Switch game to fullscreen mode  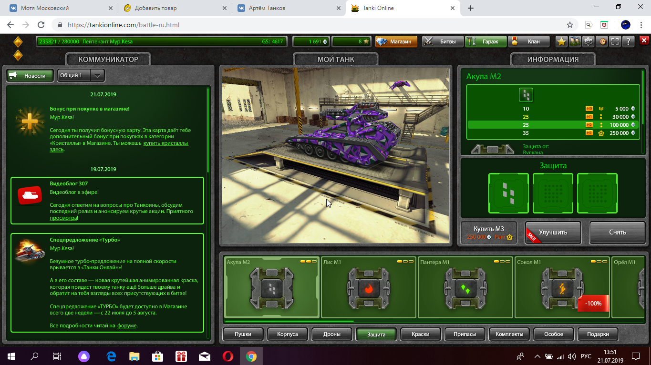[x=616, y=41]
